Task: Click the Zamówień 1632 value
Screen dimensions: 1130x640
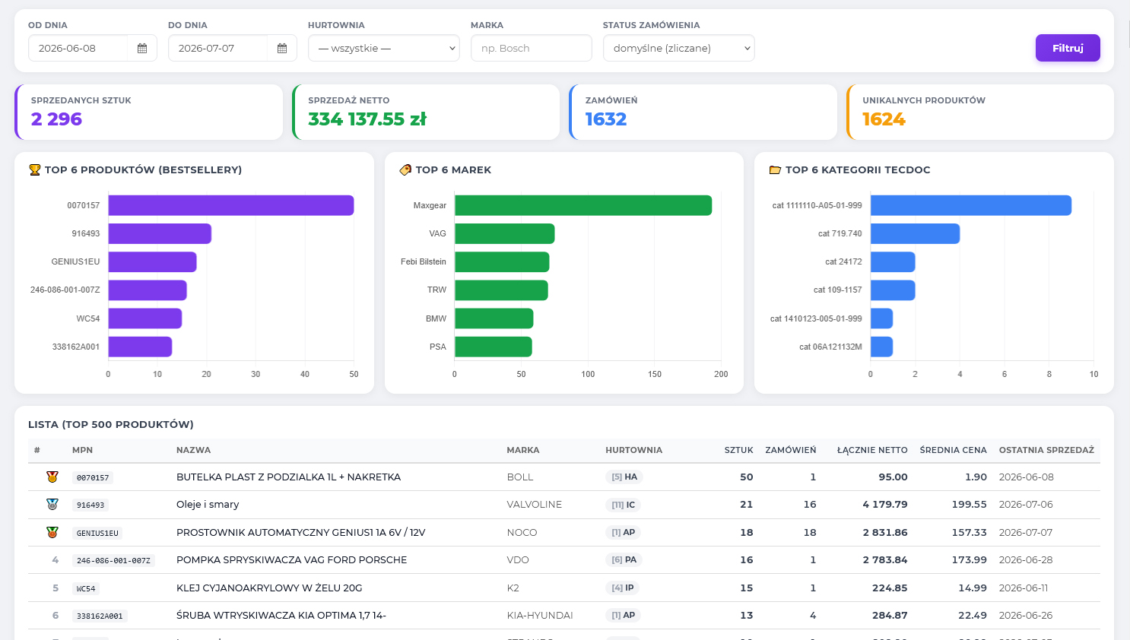Action: pyautogui.click(x=606, y=119)
